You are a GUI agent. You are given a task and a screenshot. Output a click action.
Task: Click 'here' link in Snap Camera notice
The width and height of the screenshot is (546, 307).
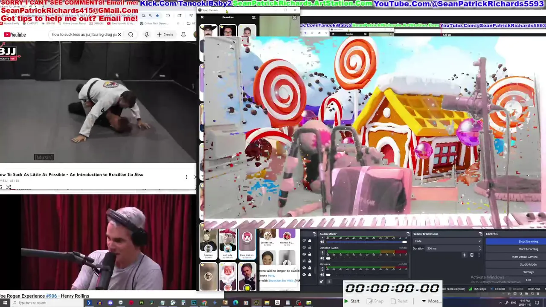click(x=271, y=275)
